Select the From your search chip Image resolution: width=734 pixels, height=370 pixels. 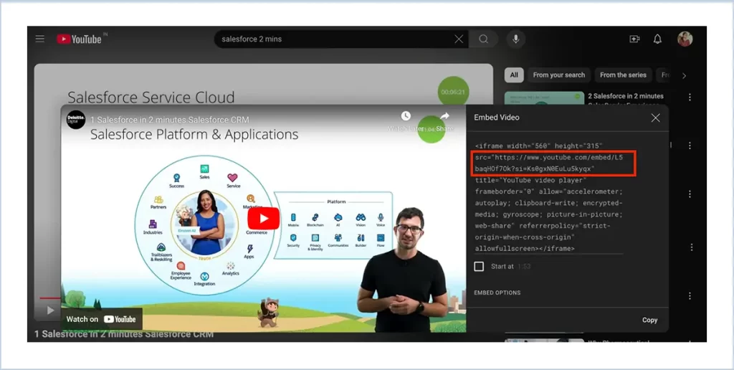coord(559,75)
